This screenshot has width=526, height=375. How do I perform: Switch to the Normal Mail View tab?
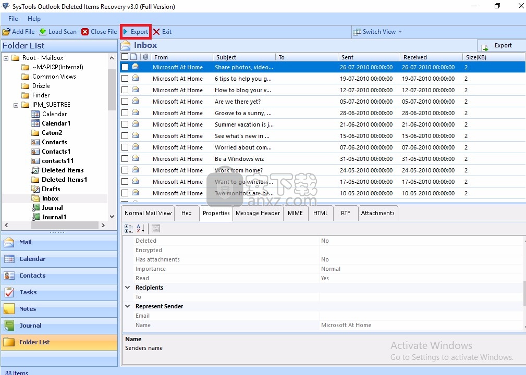pos(148,213)
